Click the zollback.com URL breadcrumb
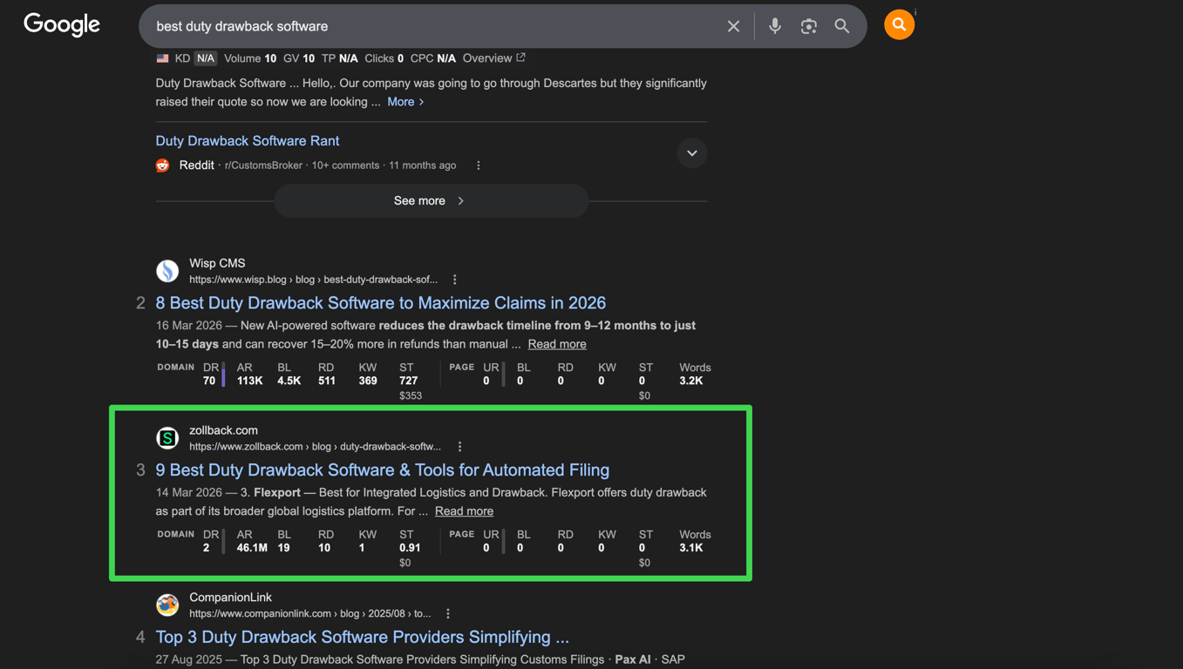Viewport: 1183px width, 669px height. pos(316,447)
